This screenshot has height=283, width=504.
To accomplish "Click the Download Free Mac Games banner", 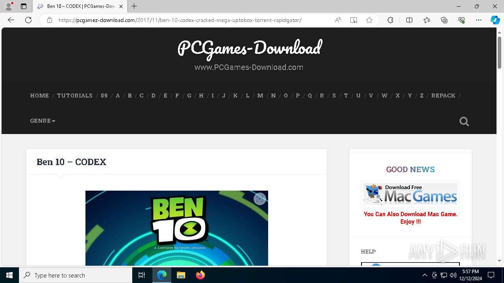I will coord(410,194).
